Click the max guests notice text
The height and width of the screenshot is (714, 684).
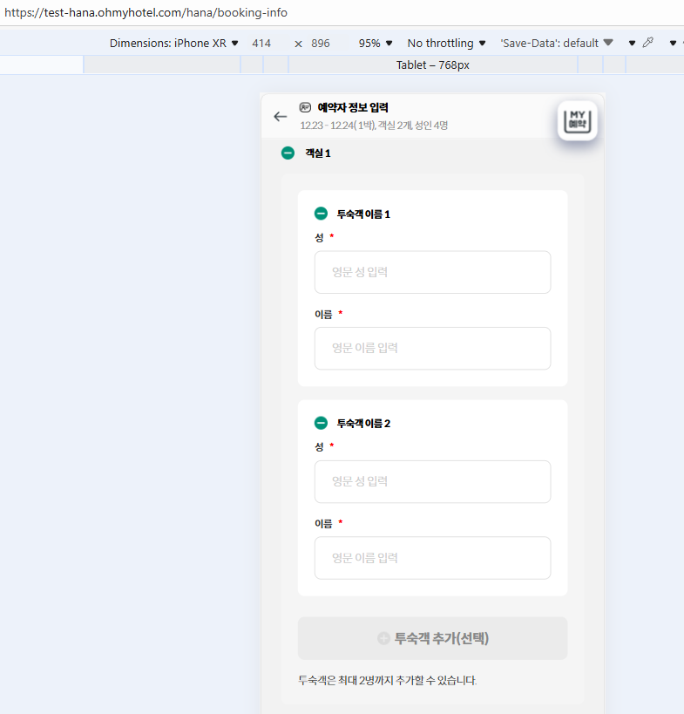click(387, 680)
